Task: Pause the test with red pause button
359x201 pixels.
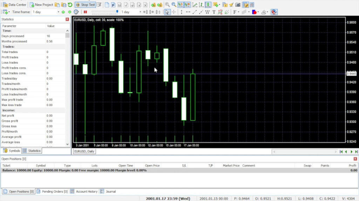Action: [x=85, y=12]
